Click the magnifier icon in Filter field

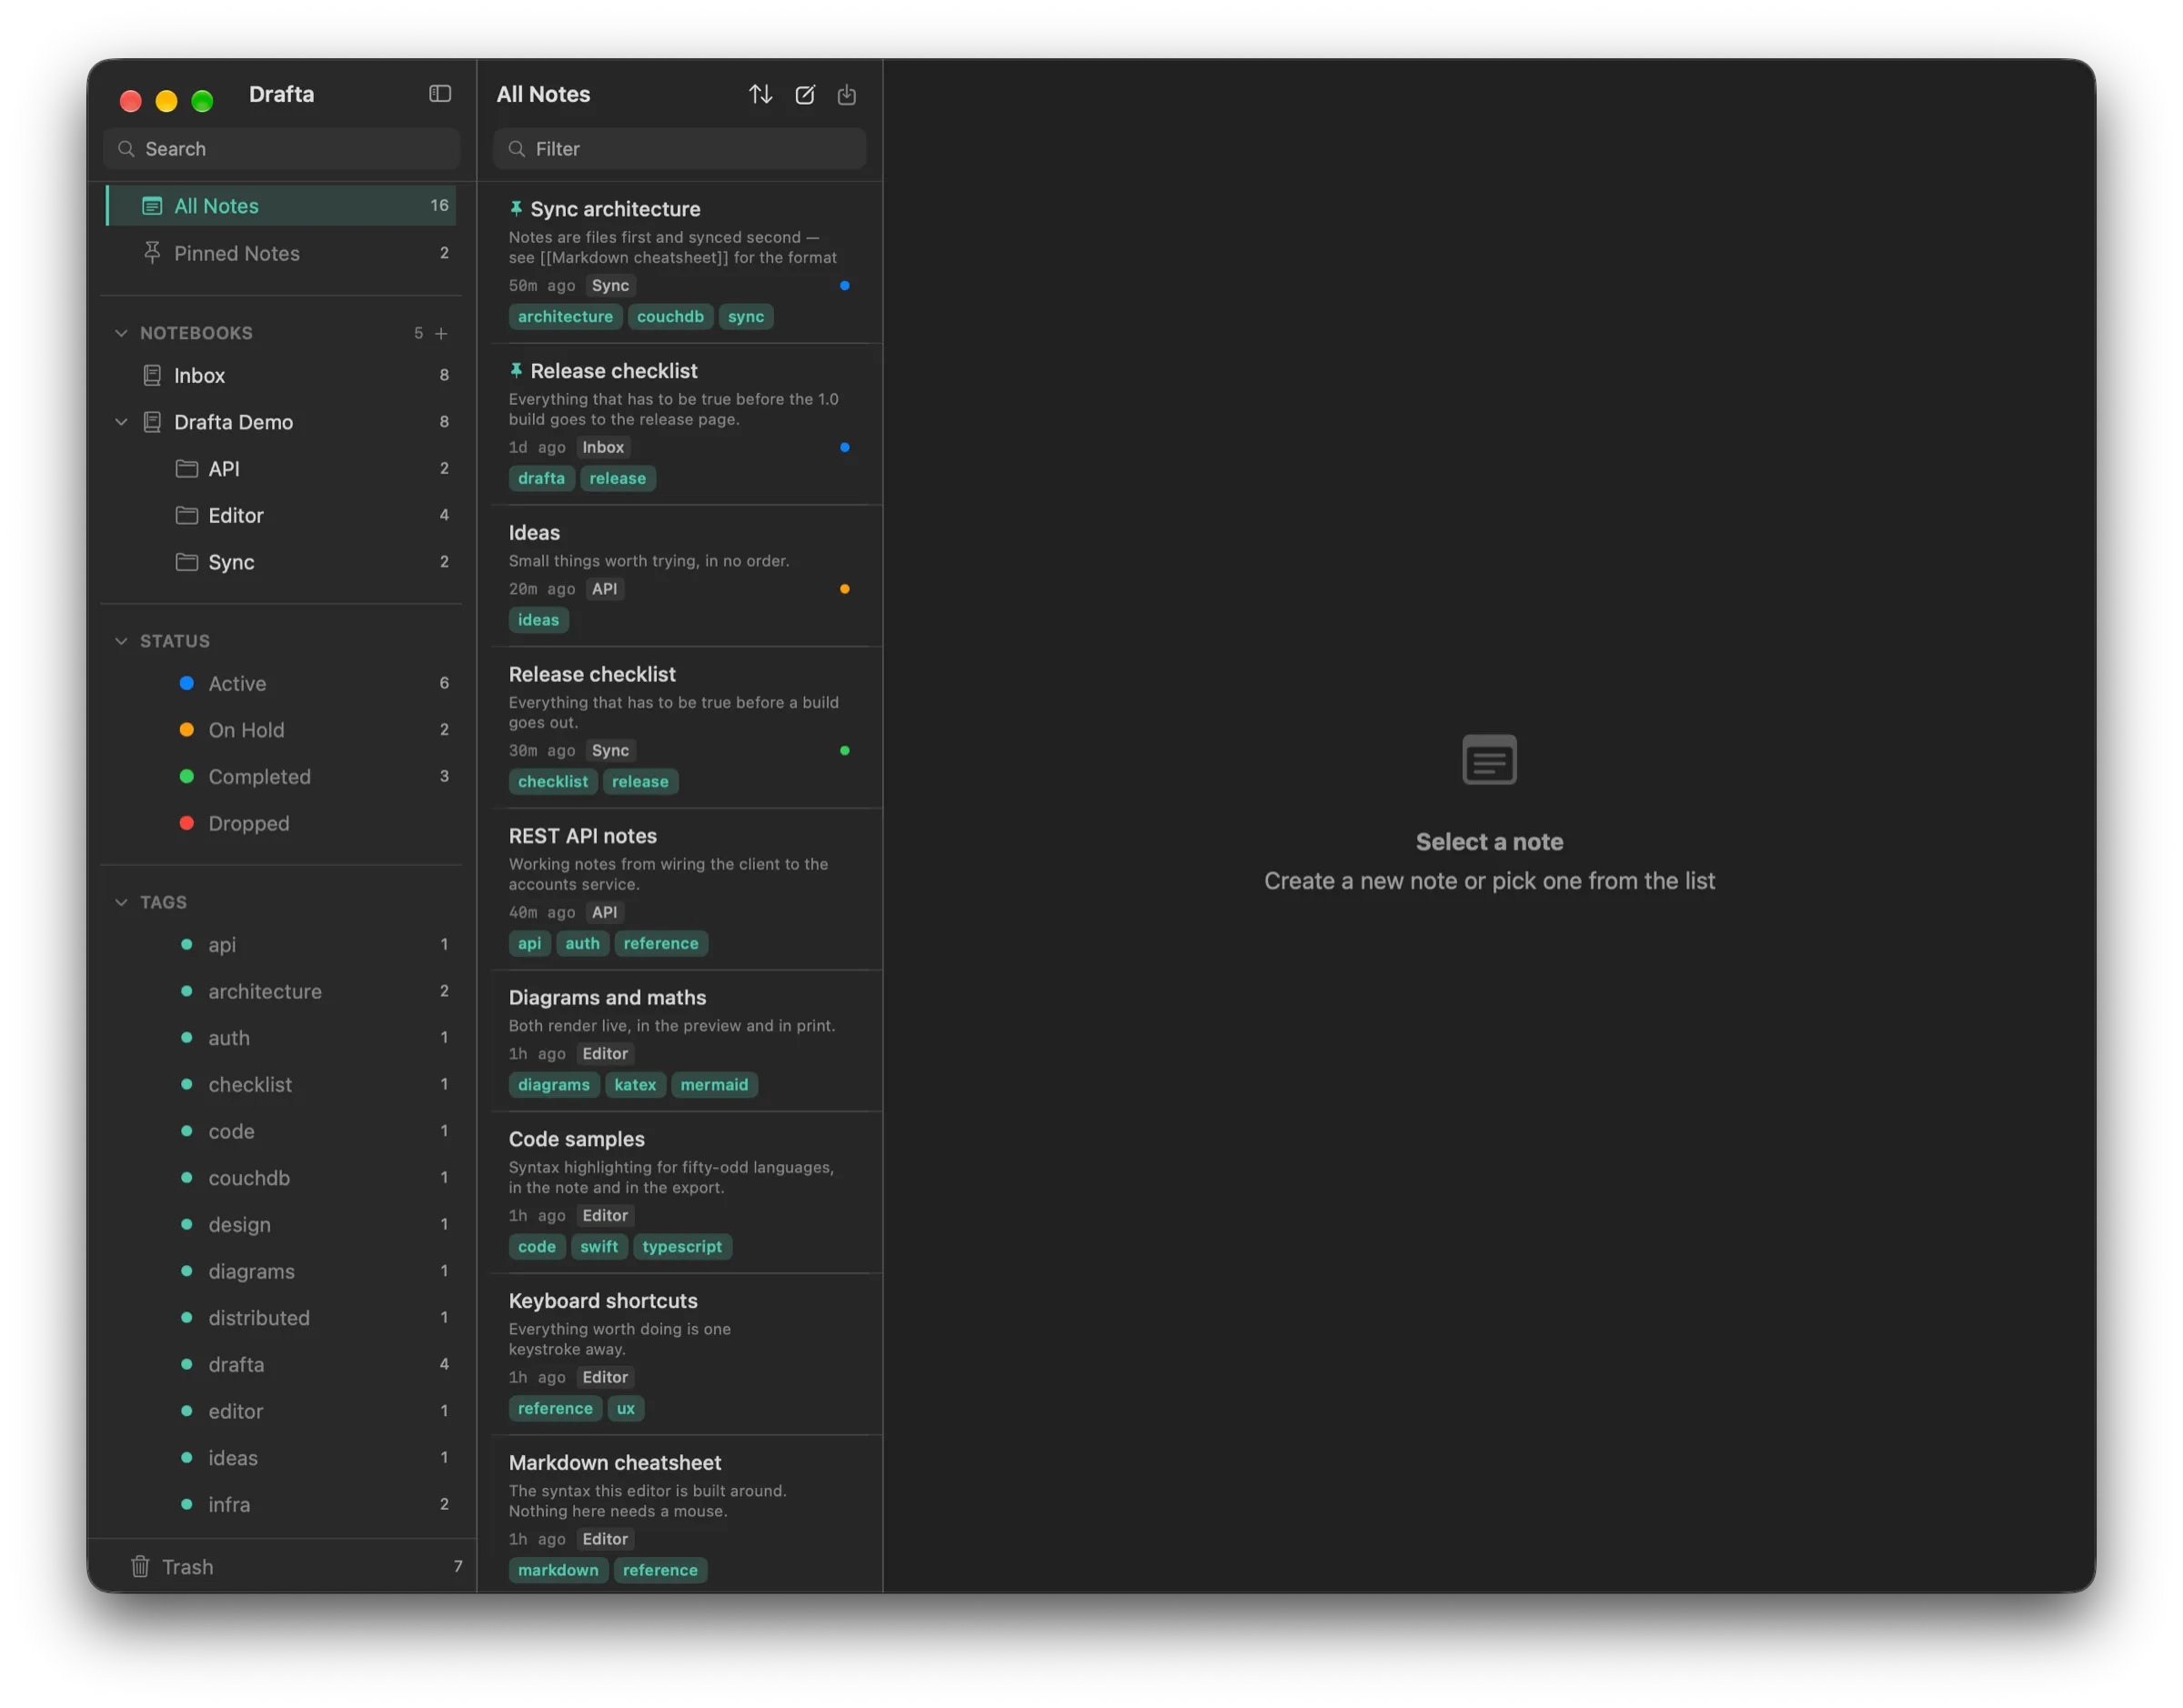[517, 149]
